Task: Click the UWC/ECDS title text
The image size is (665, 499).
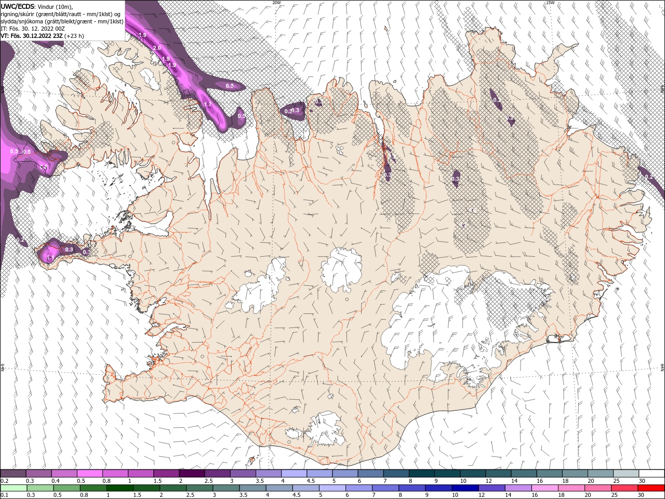Action: 17,6
